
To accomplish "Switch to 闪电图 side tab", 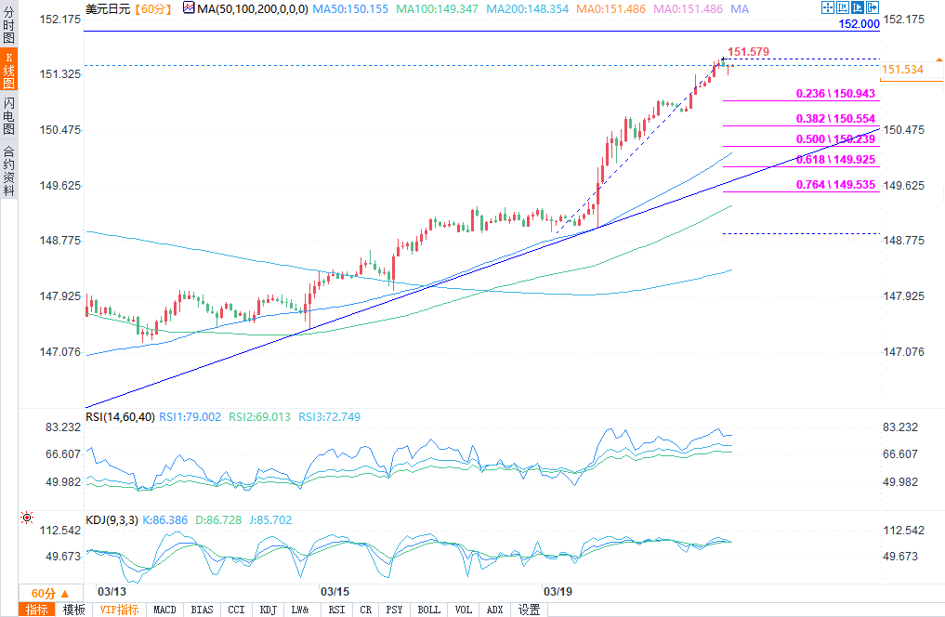I will pos(9,115).
